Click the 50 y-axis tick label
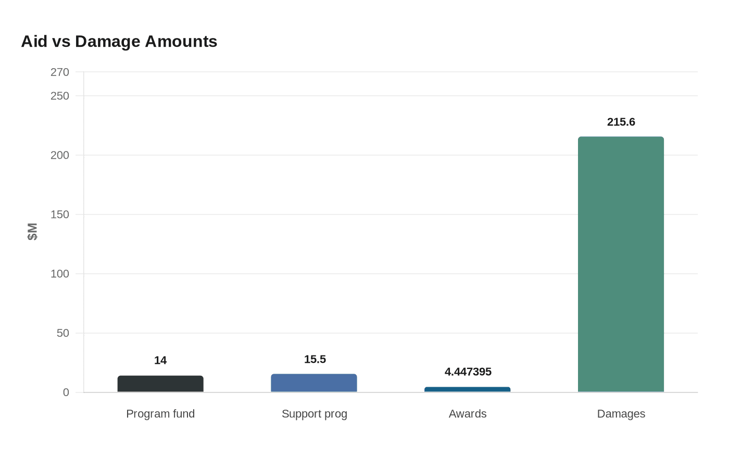 click(x=63, y=333)
